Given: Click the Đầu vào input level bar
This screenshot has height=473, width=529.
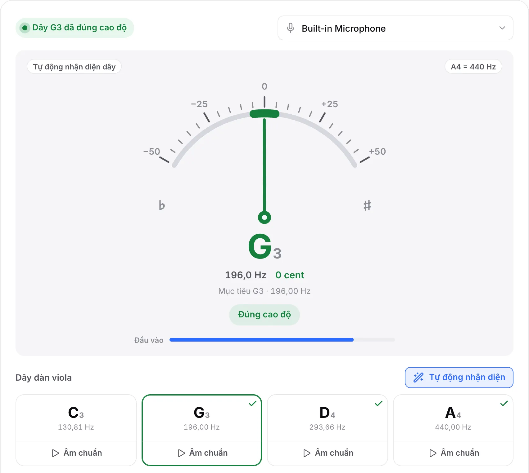Looking at the screenshot, I should point(282,340).
